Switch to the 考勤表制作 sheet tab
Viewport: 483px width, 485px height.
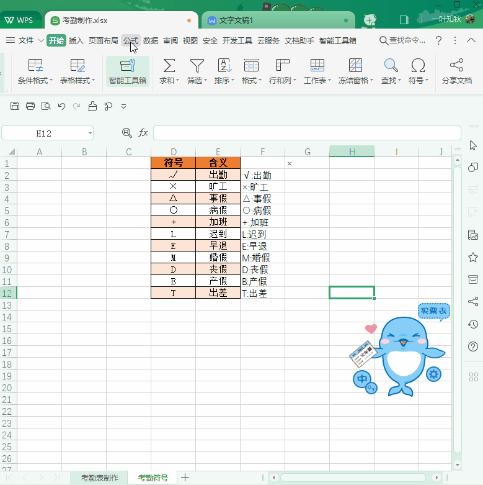coord(99,478)
